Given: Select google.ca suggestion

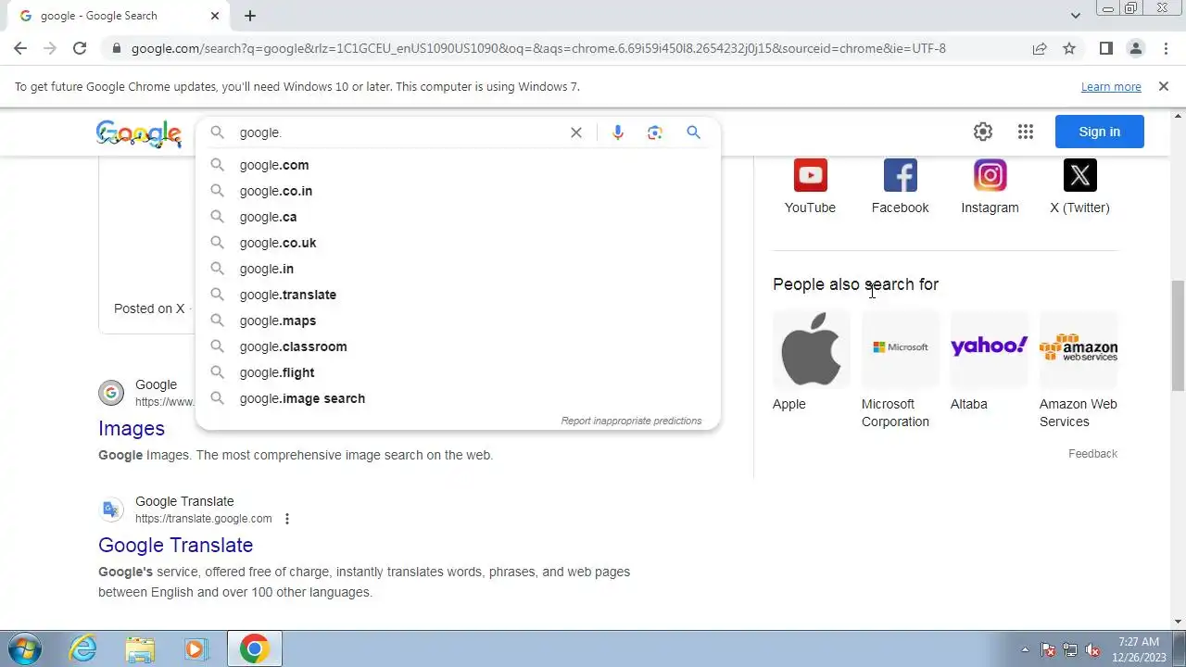Looking at the screenshot, I should (458, 217).
